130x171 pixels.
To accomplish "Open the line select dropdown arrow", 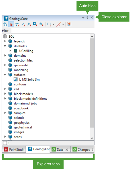I will (x=63, y=24).
